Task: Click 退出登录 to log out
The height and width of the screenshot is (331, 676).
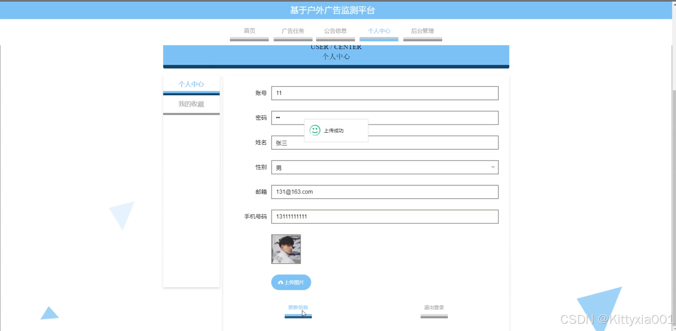Action: [x=433, y=307]
